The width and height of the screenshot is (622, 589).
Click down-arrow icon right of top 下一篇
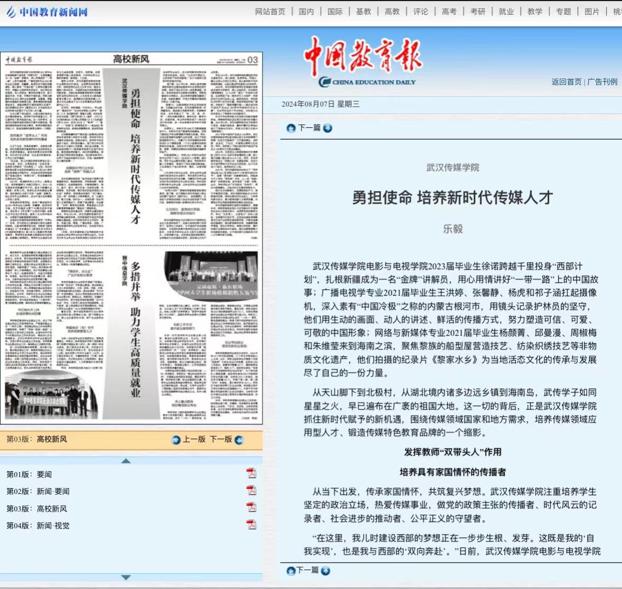pos(328,128)
